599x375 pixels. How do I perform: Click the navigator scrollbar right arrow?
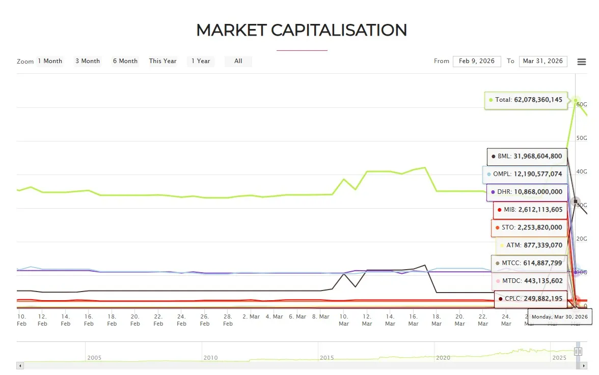click(x=584, y=365)
